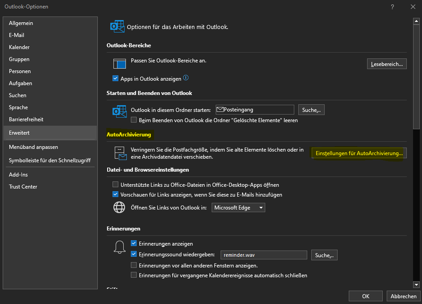Select the Kalender category
422x304 pixels.
(19, 47)
